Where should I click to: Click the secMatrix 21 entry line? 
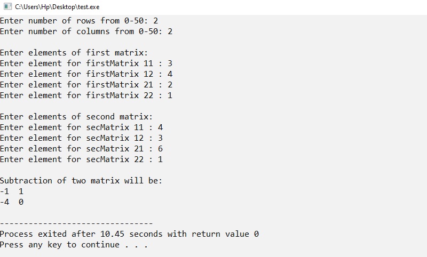(x=82, y=148)
